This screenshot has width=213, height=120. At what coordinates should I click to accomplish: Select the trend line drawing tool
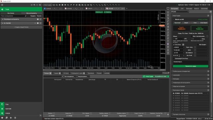pyautogui.click(x=168, y=21)
